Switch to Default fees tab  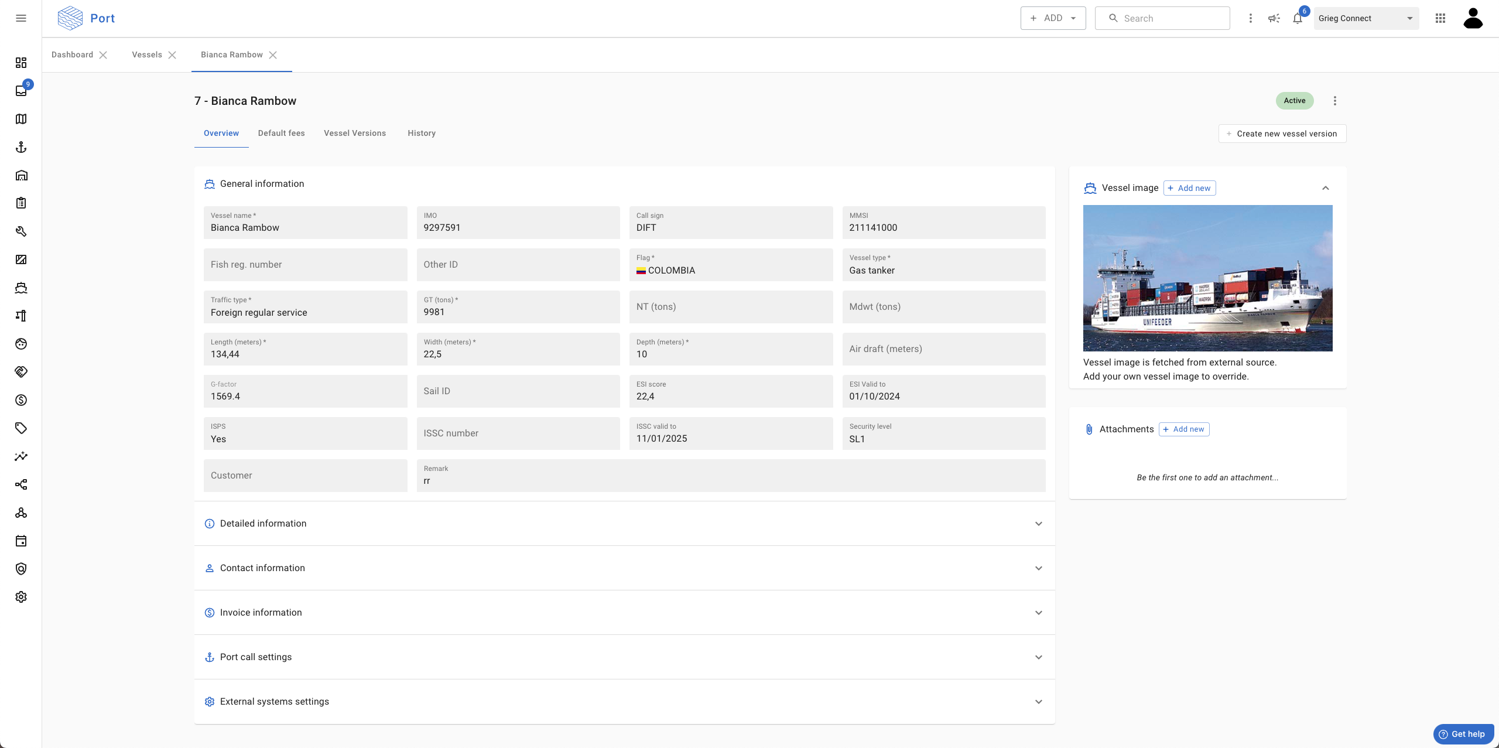281,133
